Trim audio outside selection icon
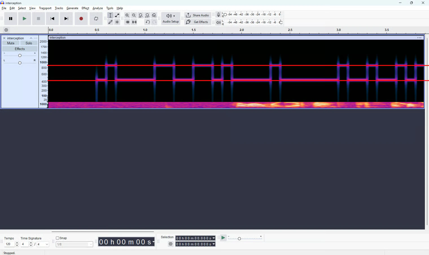This screenshot has width=429, height=255. [x=128, y=22]
